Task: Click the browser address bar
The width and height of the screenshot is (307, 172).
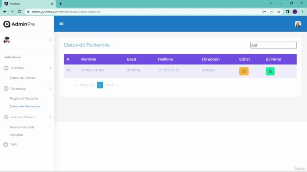Action: [145, 11]
